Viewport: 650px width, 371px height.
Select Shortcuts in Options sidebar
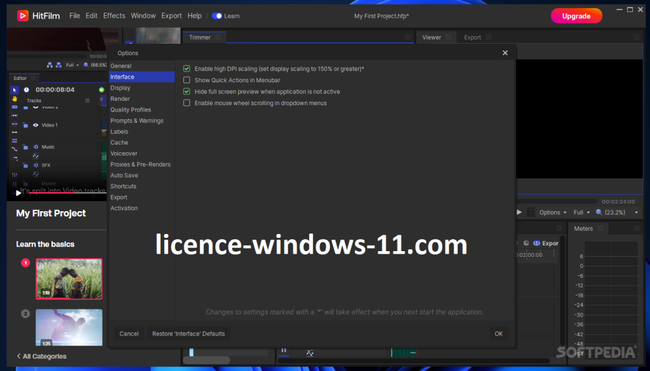(123, 186)
